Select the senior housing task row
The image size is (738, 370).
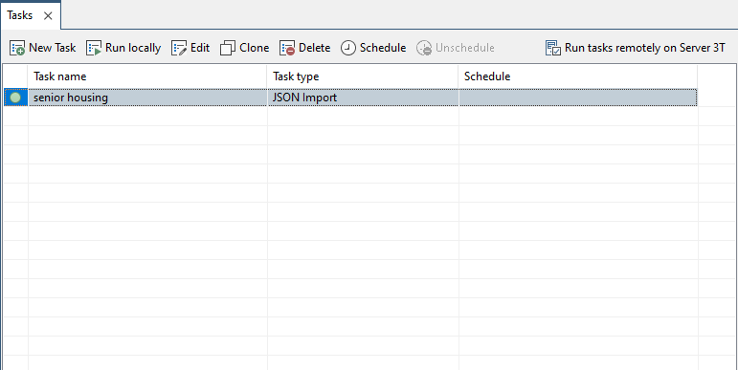pos(350,98)
